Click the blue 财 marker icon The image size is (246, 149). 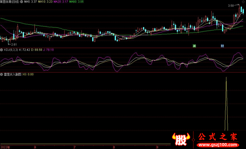(x=222, y=46)
